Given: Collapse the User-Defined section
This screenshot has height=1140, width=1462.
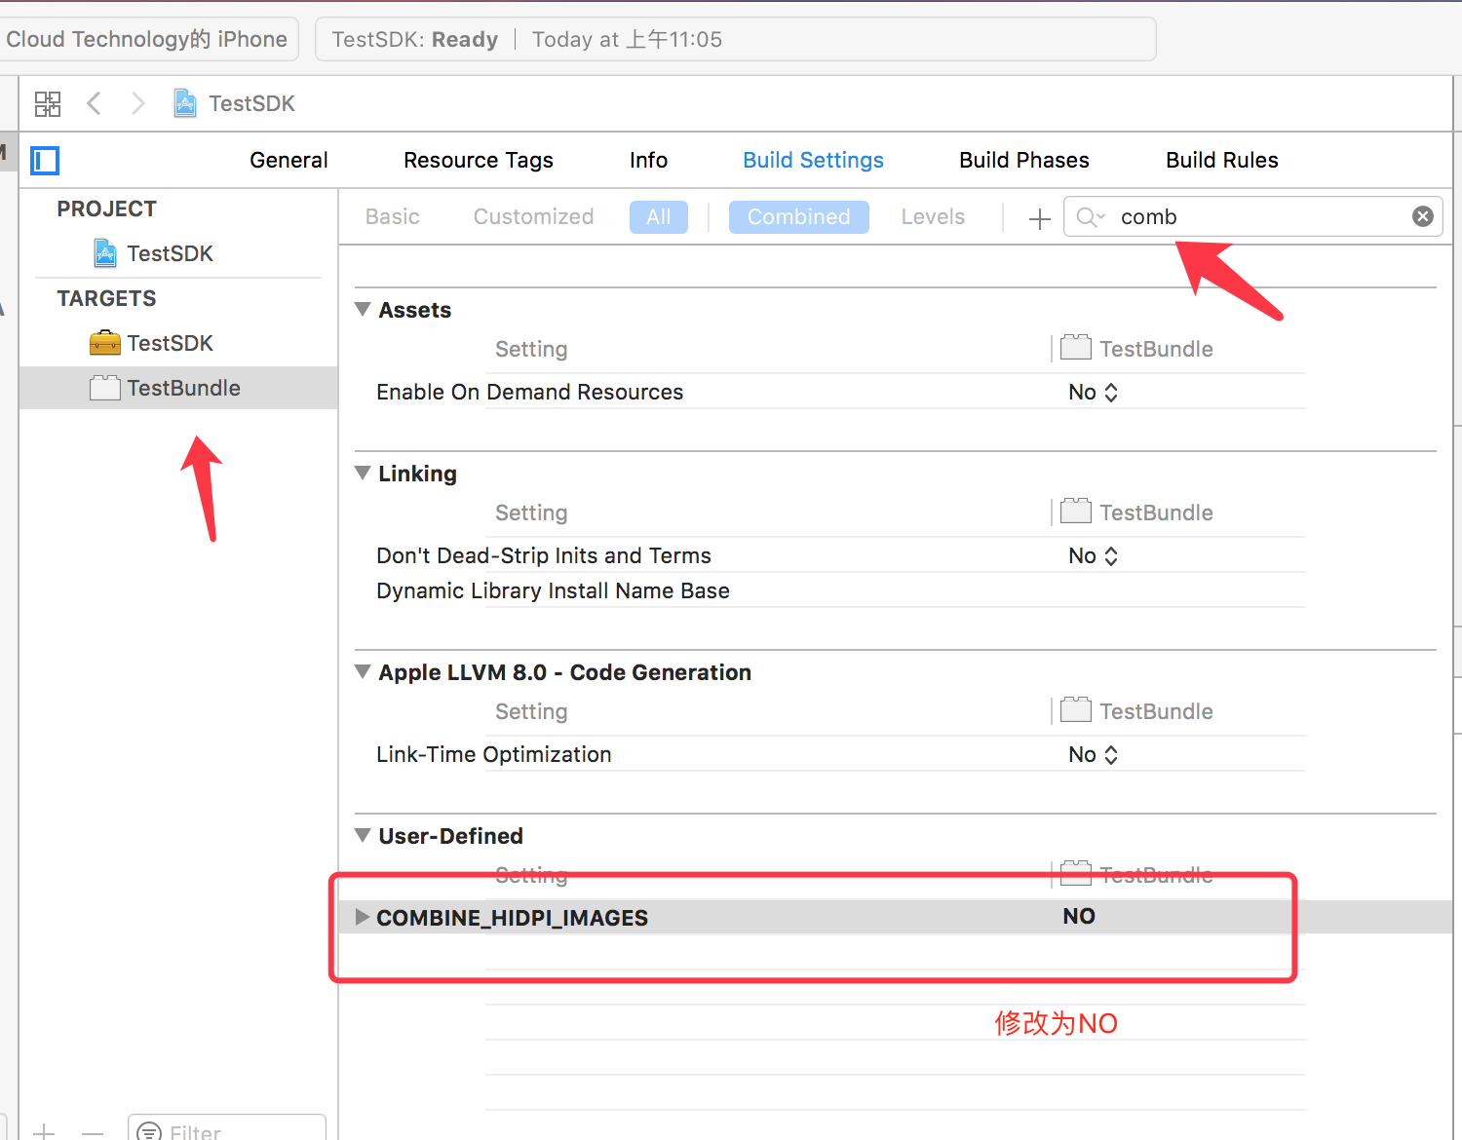Looking at the screenshot, I should pos(363,835).
